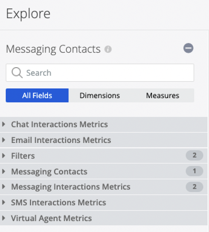Viewport: 209px width, 232px height.
Task: Select the All Fields tab
Action: pos(37,96)
